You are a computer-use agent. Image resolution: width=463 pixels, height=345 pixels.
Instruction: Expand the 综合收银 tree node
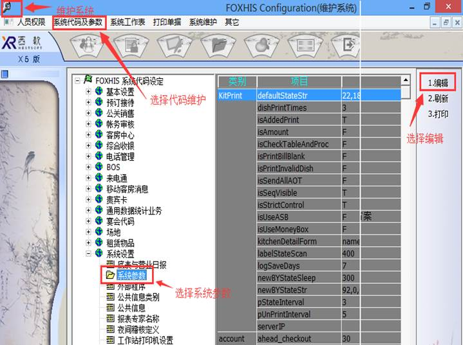tap(88, 146)
